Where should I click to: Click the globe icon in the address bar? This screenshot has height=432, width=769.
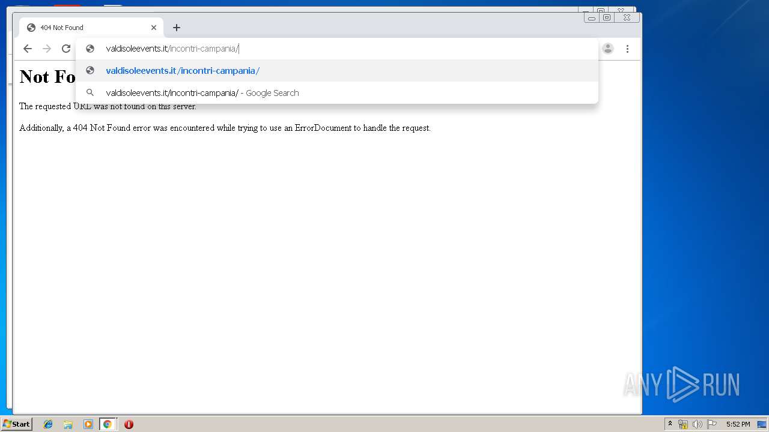[x=90, y=49]
